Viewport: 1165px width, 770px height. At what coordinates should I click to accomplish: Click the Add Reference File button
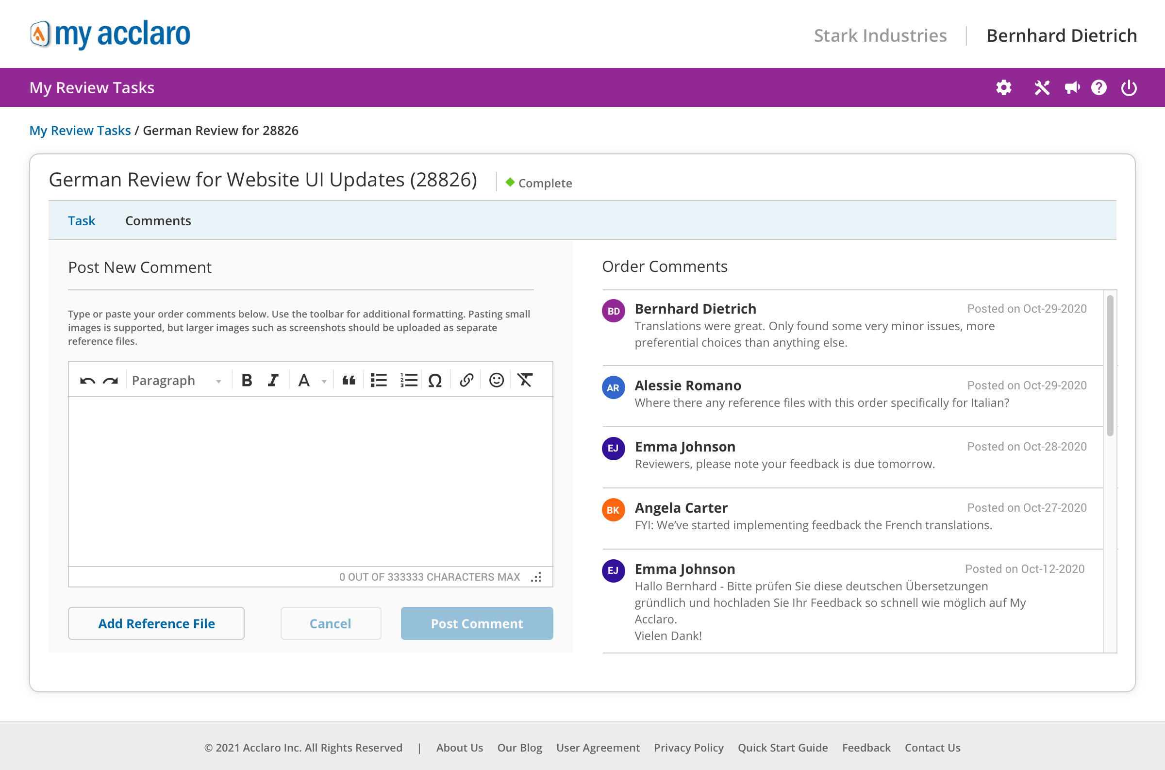156,623
